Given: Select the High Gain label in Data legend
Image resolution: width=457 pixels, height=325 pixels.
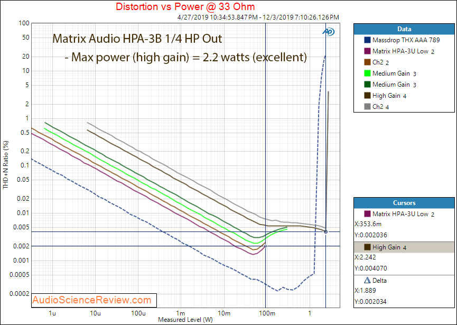Looking at the screenshot, I should 389,96.
